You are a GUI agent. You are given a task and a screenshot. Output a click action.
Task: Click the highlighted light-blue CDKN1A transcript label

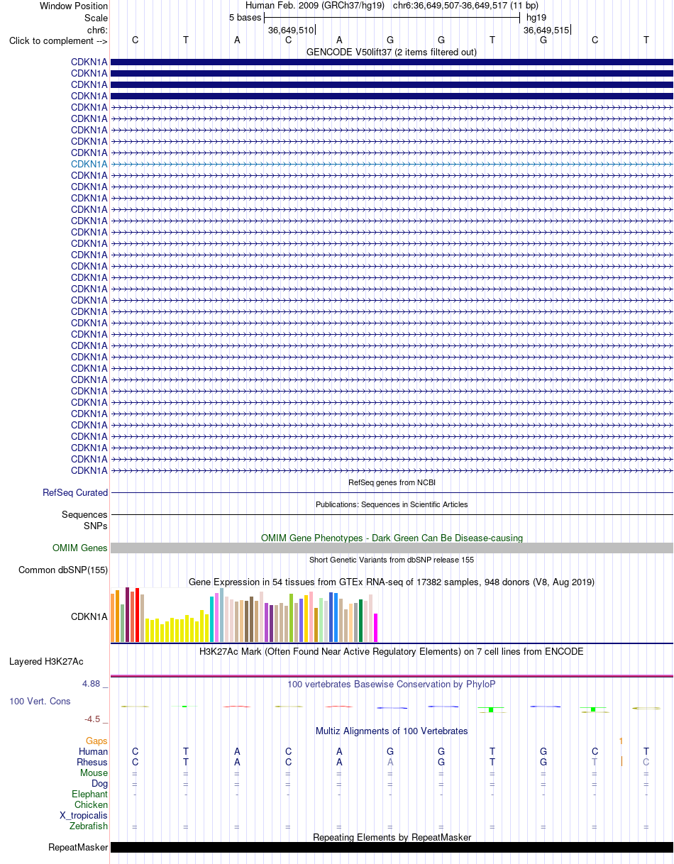[x=89, y=164]
